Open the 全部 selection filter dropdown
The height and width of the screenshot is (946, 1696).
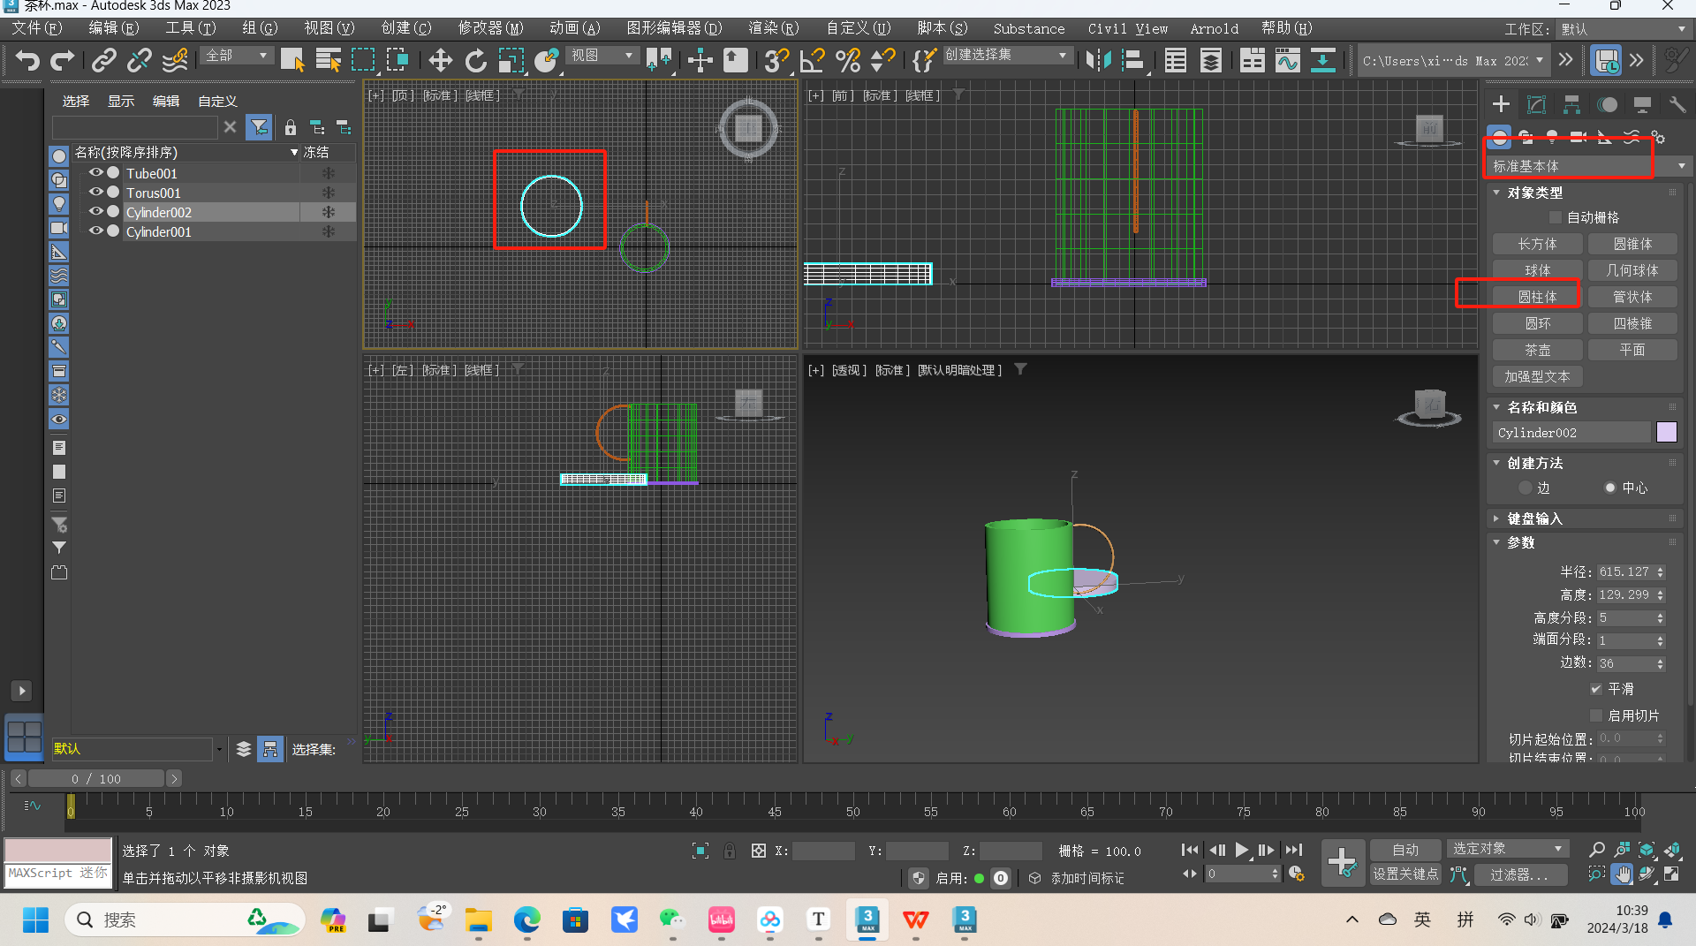pyautogui.click(x=236, y=56)
